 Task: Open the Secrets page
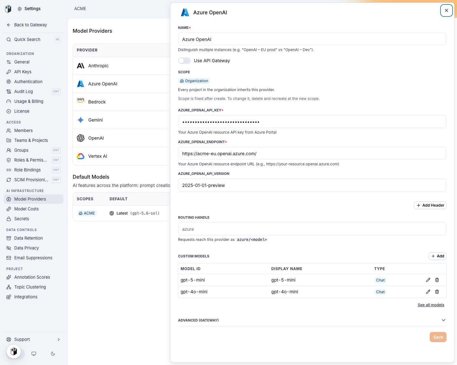click(33, 219)
